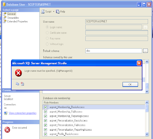
Task: Click the Extended Properties page icon
Action: tap(5, 21)
